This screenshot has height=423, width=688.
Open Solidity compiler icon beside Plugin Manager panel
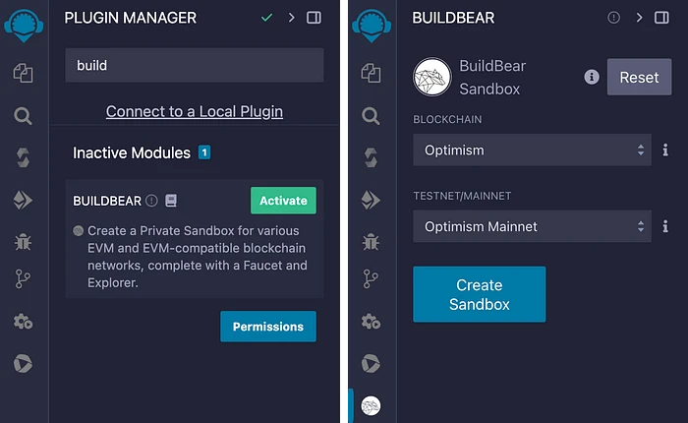pyautogui.click(x=23, y=158)
